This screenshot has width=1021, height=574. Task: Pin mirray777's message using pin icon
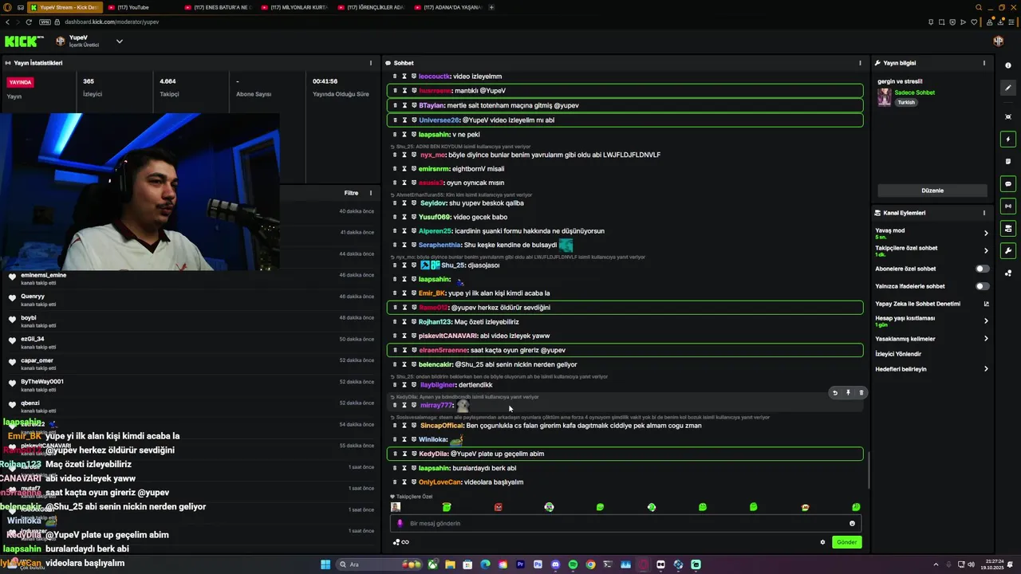pos(848,392)
